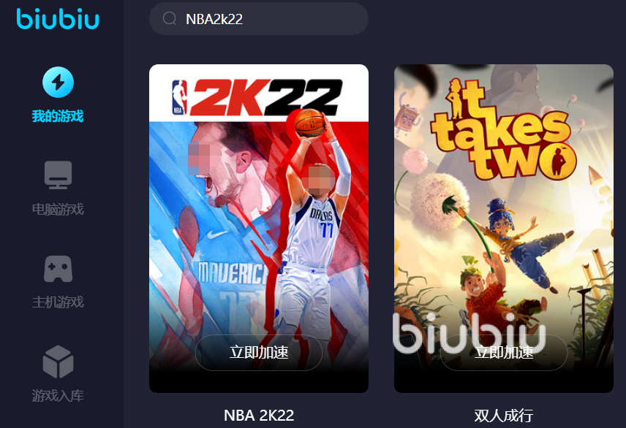Go to 电脑游戏 text label

58,209
